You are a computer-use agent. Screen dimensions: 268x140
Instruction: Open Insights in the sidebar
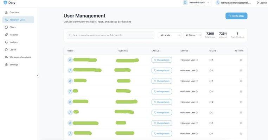tap(14, 35)
